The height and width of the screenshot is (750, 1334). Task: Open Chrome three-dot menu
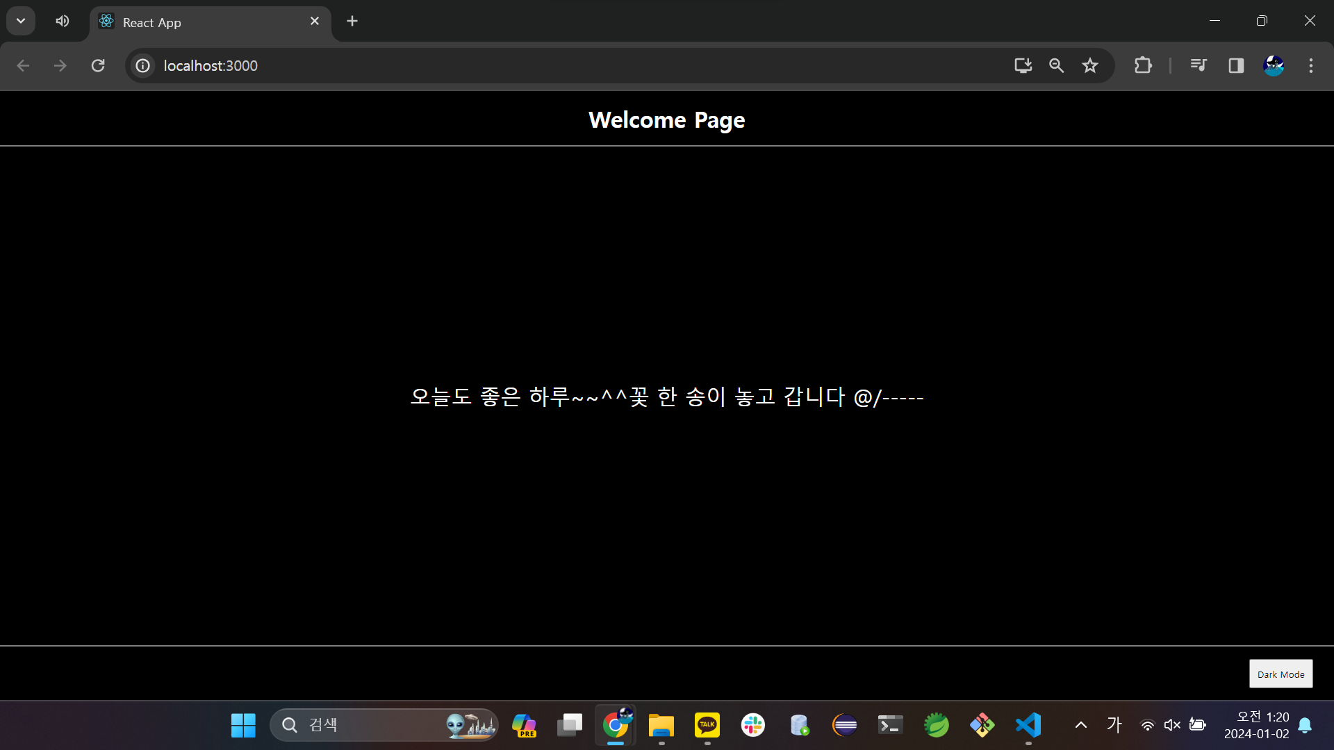(1311, 65)
